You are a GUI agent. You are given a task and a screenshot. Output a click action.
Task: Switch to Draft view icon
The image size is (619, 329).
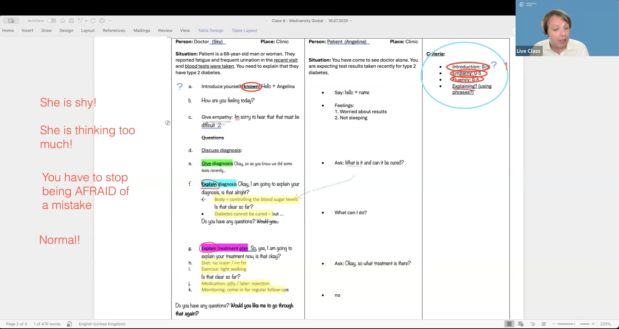544,324
